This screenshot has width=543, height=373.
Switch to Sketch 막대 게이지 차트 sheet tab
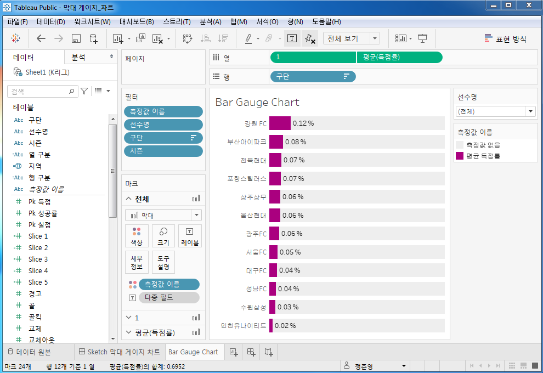(x=120, y=352)
